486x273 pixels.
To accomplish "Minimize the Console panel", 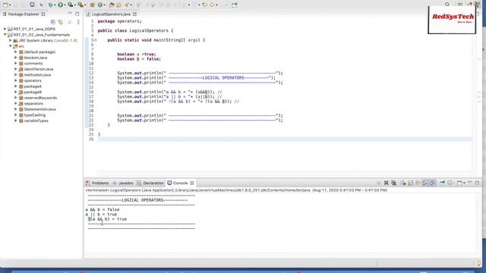I will [470, 183].
